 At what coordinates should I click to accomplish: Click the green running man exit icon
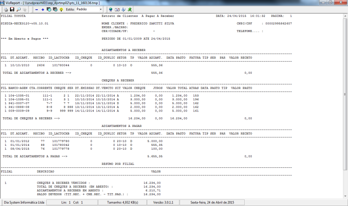130,10
